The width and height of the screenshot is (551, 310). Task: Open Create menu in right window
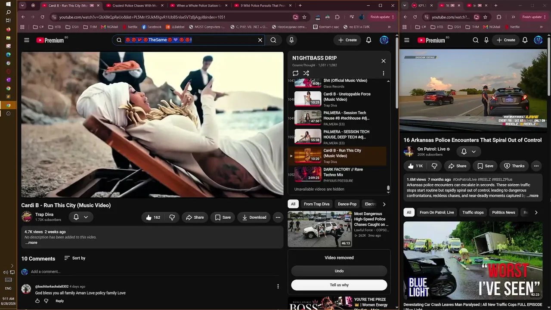click(506, 40)
